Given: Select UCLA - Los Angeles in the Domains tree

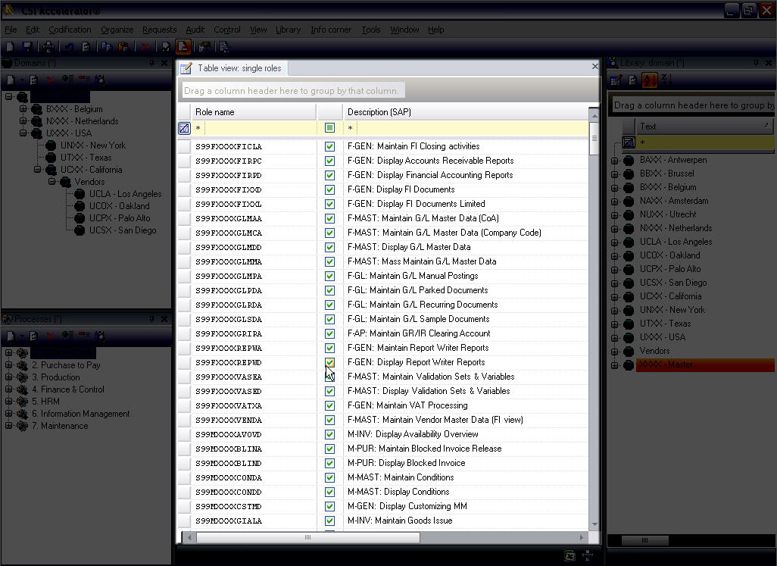Looking at the screenshot, I should tap(126, 194).
